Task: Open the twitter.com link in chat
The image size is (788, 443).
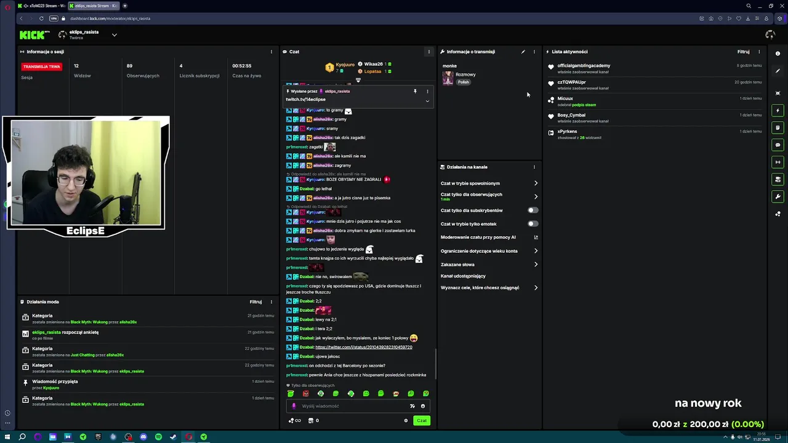Action: (364, 347)
